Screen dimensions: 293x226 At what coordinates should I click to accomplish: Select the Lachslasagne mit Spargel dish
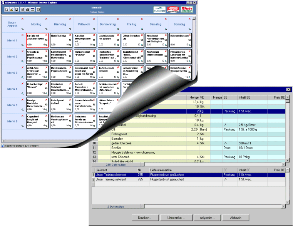(109, 40)
